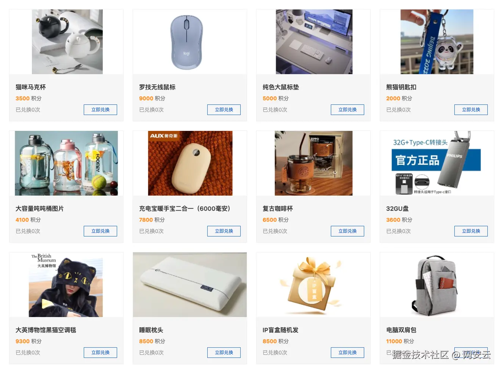
Task: View the IP blind box gift image
Action: [313, 284]
